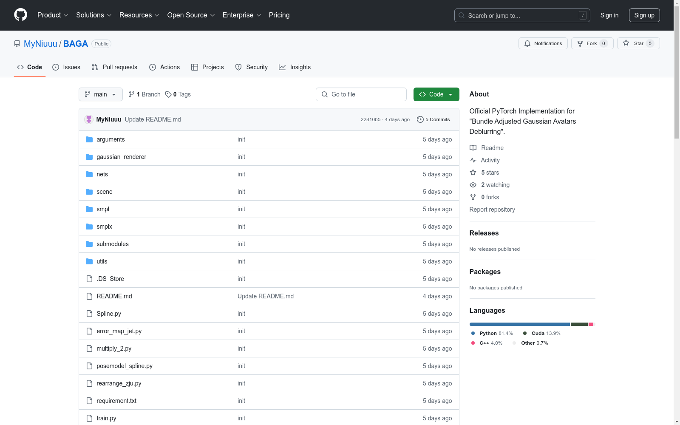Click the MyNiuuu avatar in commit row

point(89,119)
